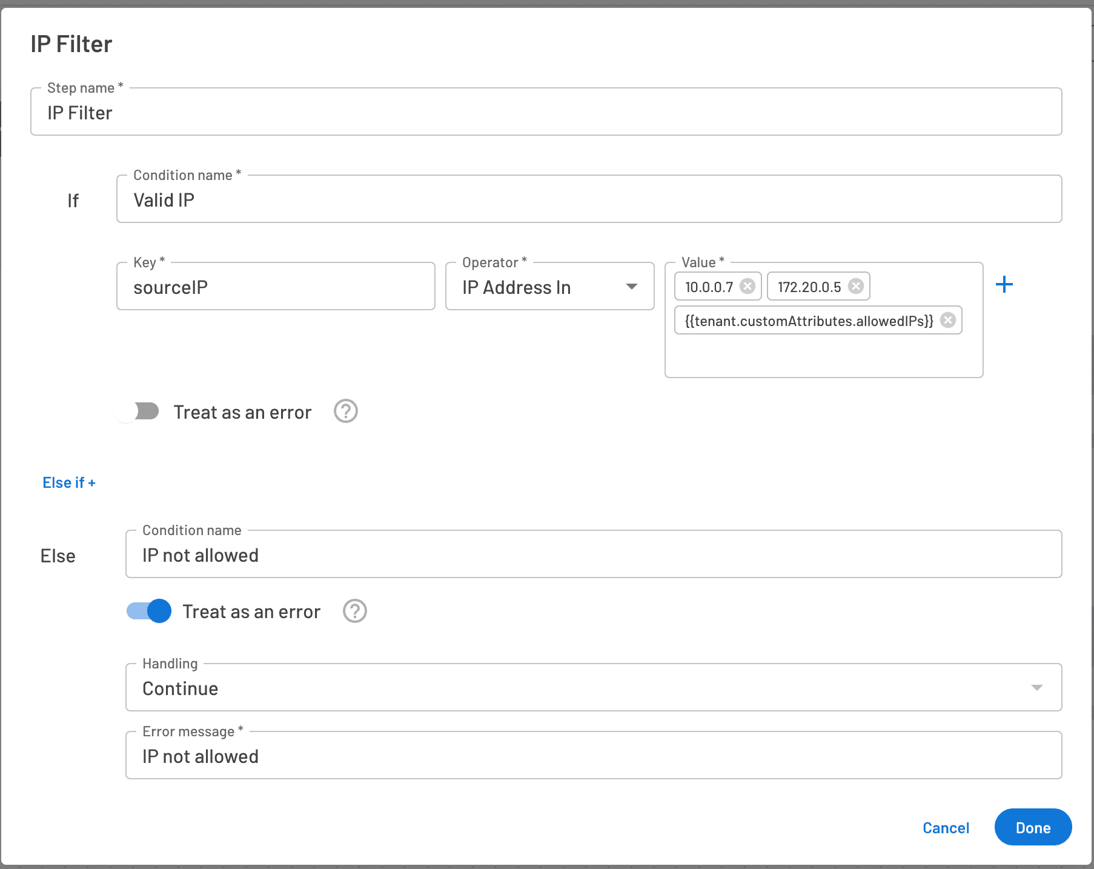Click the IP not allowed condition name field
The width and height of the screenshot is (1094, 869).
coord(592,554)
